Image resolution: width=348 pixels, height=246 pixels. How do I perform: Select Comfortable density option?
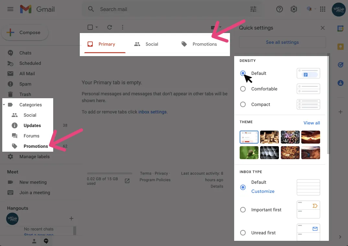coord(243,89)
